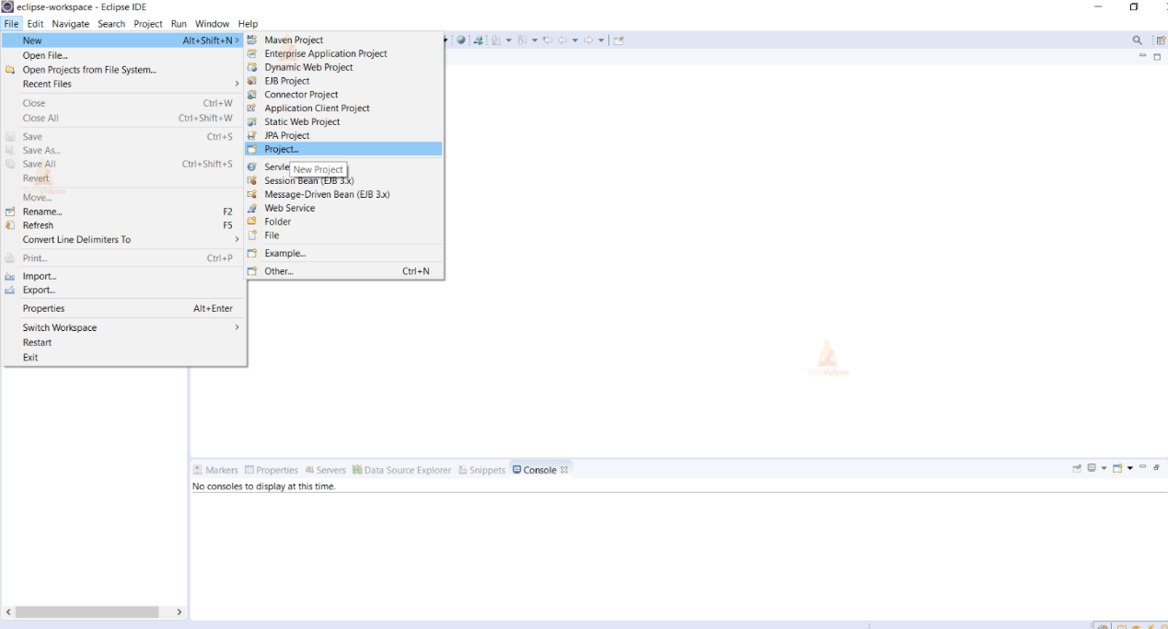Open dropdown next to Next Annotation
Screen dimensions: 1168x629
508,40
